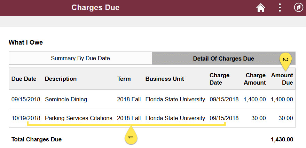This screenshot has width=306, height=148.
Task: Select the Detail Of Charges Due tab
Action: 223,59
